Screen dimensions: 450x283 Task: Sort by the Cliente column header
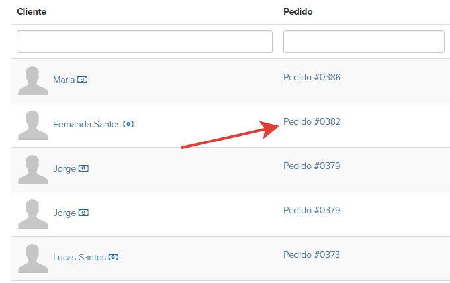32,12
